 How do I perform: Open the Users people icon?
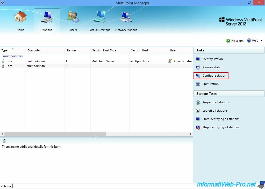(x=73, y=17)
